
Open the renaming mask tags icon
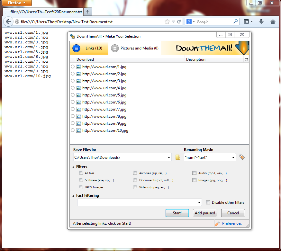click(242, 157)
